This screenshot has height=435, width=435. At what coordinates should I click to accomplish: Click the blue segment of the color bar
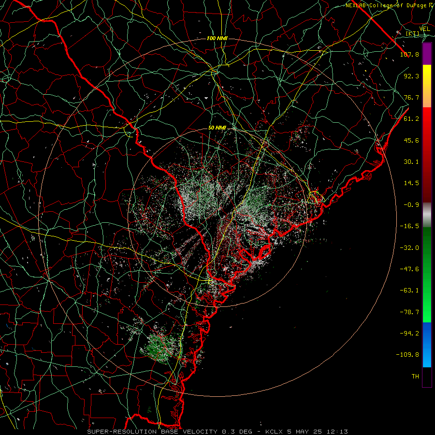pos(427,345)
